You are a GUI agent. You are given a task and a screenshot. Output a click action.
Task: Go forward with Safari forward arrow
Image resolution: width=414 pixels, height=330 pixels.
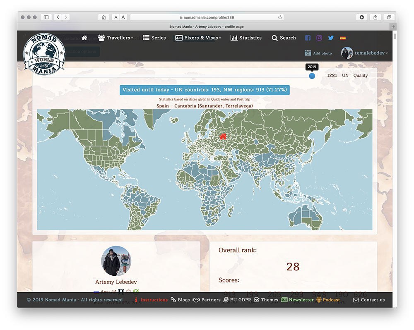[x=66, y=17]
